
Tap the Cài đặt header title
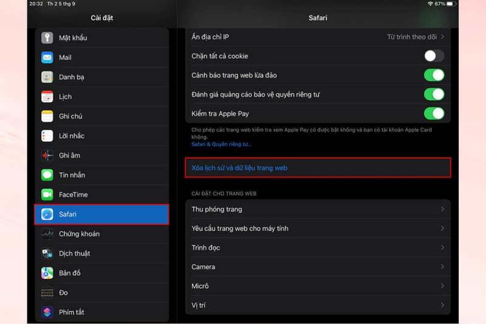[x=101, y=18]
